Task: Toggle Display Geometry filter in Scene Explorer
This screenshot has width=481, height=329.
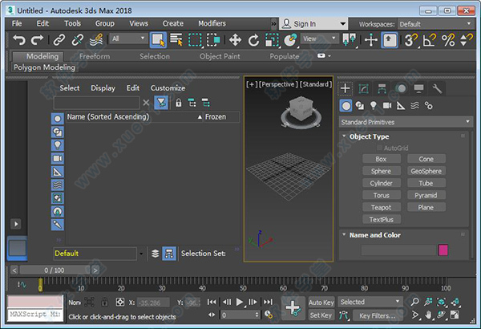Action: tap(58, 118)
